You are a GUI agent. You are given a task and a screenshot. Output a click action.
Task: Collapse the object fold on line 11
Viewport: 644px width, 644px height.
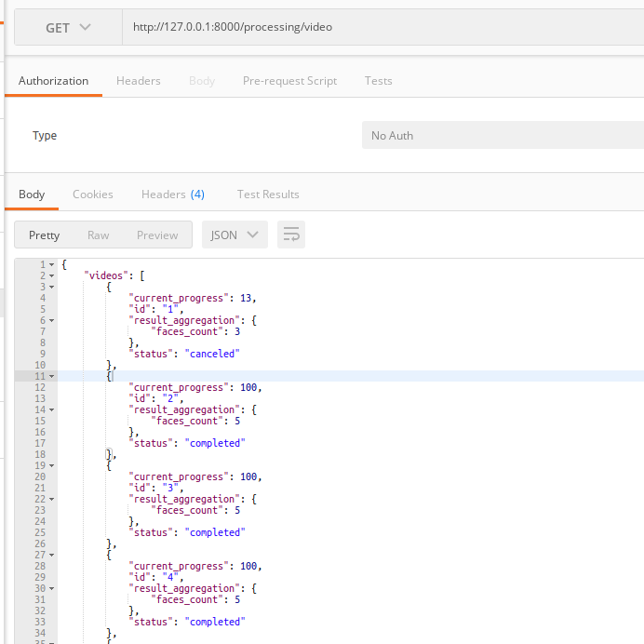[x=52, y=376]
